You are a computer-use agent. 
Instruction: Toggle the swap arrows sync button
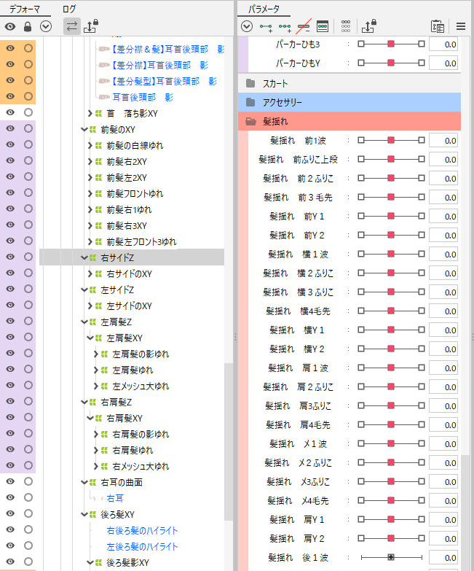(72, 26)
